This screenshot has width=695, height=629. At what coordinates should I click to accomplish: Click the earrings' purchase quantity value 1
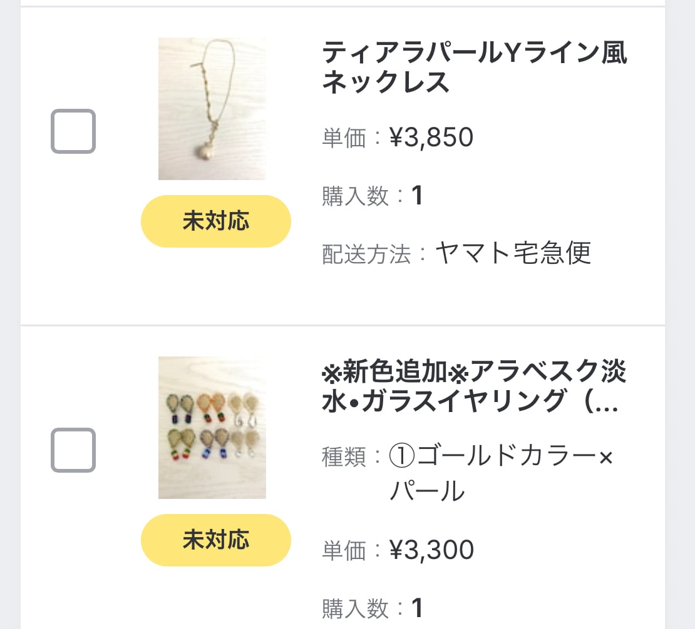click(x=418, y=608)
